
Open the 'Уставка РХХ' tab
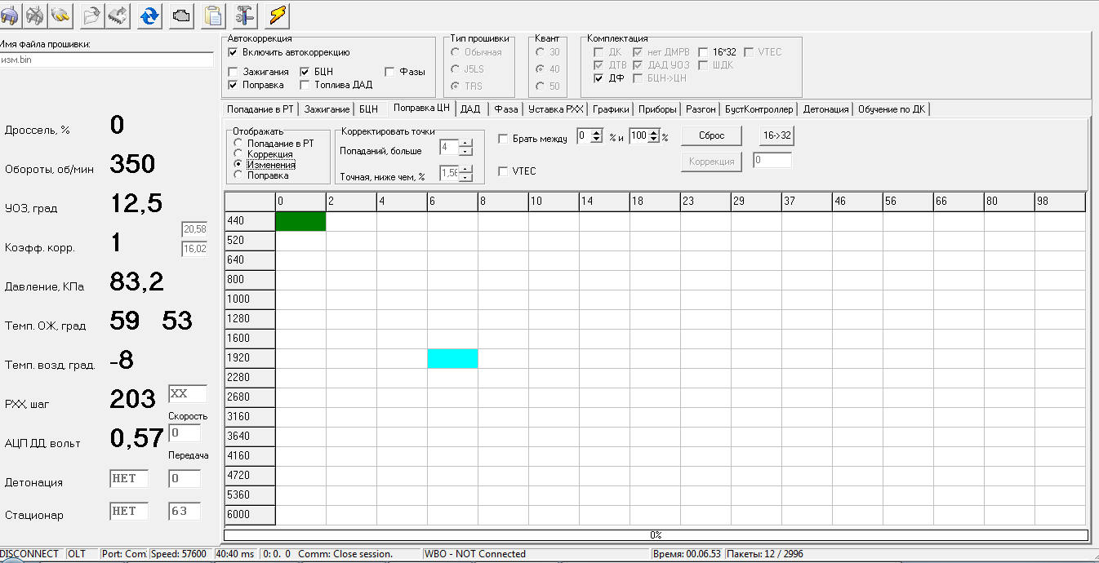pos(555,109)
